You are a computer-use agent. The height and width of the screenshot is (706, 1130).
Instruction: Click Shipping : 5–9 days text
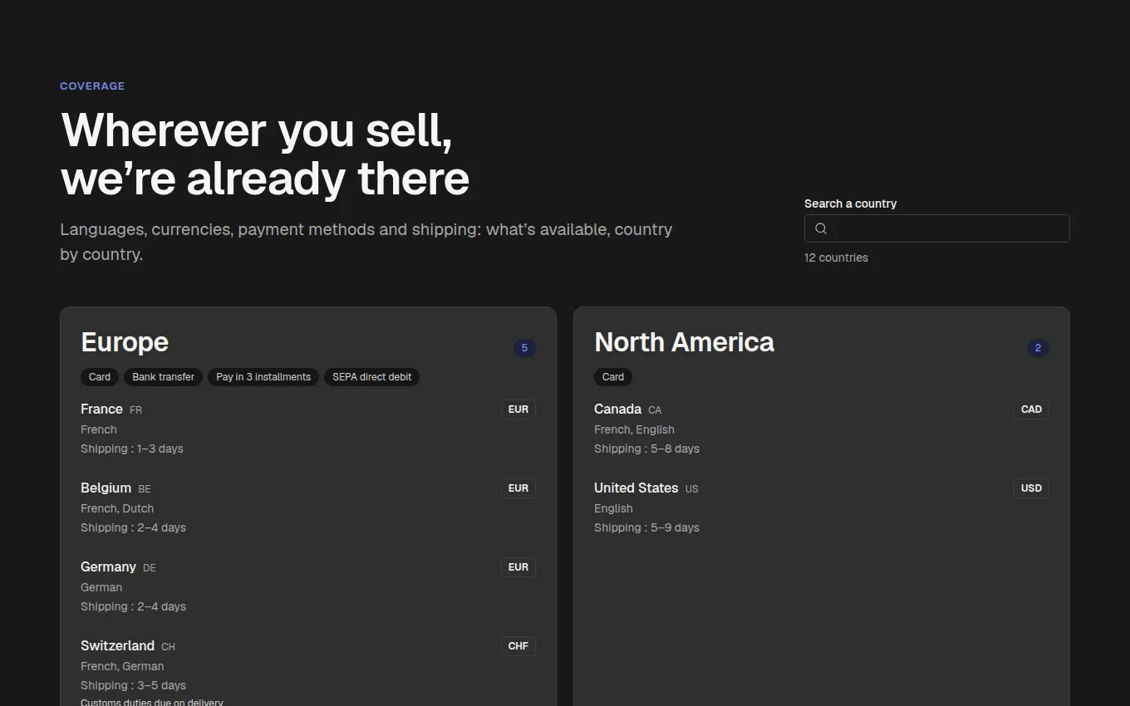(x=646, y=527)
